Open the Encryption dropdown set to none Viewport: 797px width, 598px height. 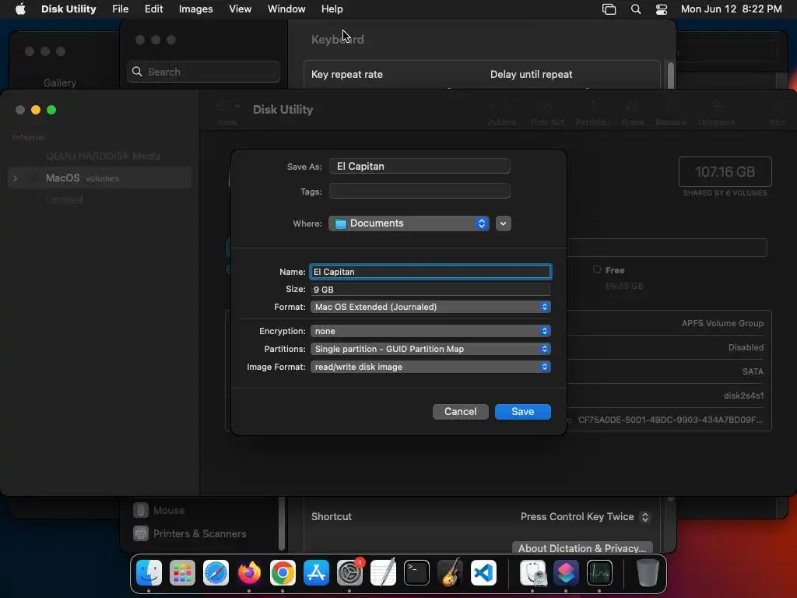[430, 331]
